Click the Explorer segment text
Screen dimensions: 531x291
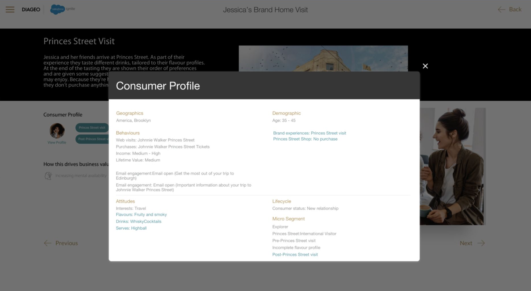click(x=280, y=227)
